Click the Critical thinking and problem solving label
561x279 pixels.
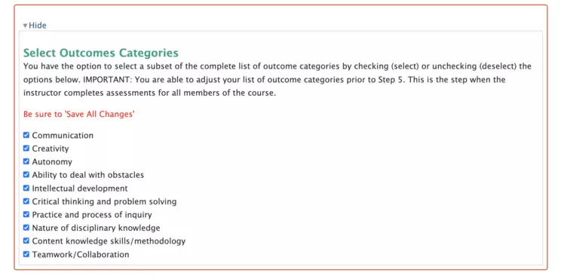pos(104,202)
